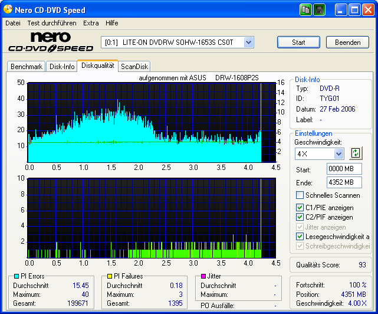This screenshot has width=378, height=314.
Task: Toggle the C1/PIE anzeigen checkbox
Action: (x=300, y=207)
